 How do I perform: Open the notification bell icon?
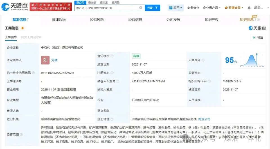point(249,8)
